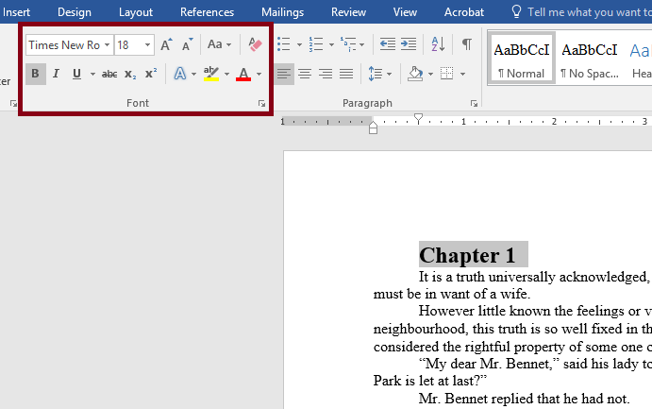Switch to the Layout tab
The width and height of the screenshot is (652, 409).
coord(136,12)
